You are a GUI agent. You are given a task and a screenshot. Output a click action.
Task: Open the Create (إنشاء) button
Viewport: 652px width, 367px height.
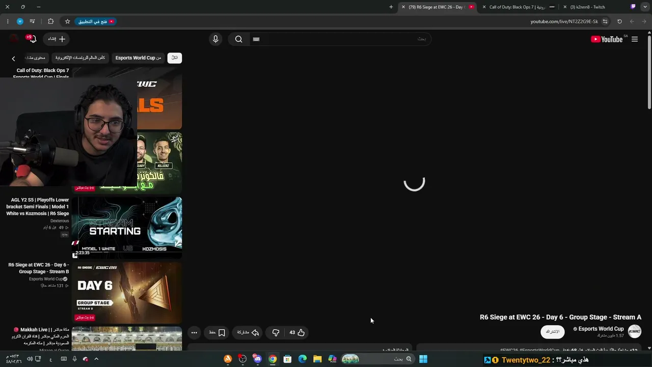tap(57, 39)
